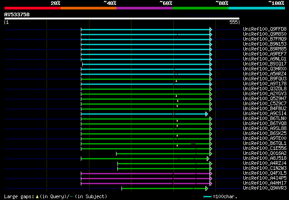Select the hit label UniRef100_B6SK25
The height and width of the screenshot is (200, 289).
(x=265, y=134)
